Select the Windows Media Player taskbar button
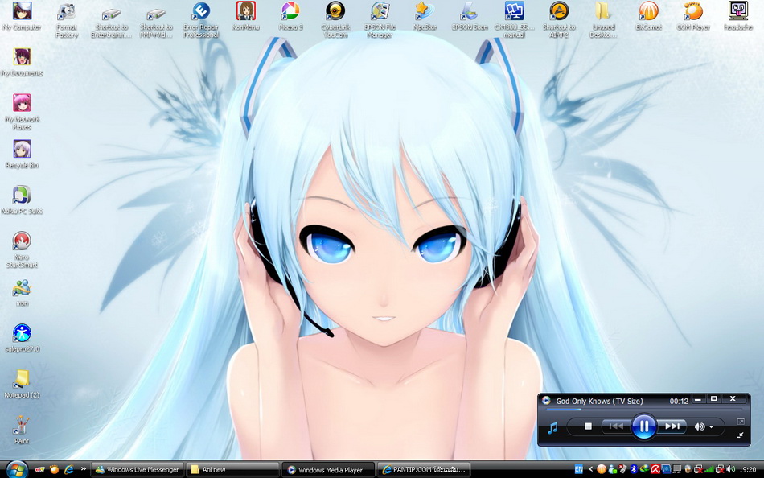764x478 pixels. [x=328, y=470]
